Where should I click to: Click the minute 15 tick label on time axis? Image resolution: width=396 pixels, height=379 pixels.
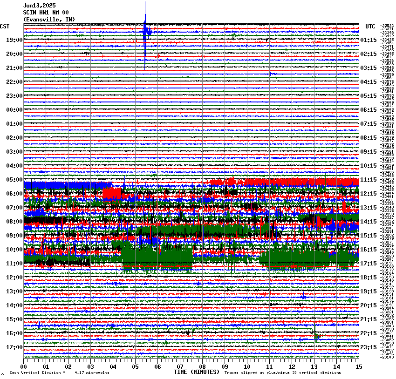click(x=359, y=367)
